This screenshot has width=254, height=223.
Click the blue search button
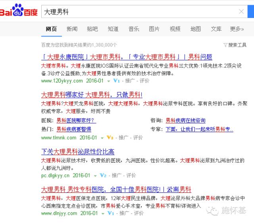coord(251,12)
